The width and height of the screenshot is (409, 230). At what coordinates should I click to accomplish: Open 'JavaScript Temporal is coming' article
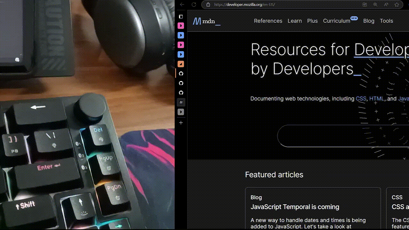(x=295, y=207)
